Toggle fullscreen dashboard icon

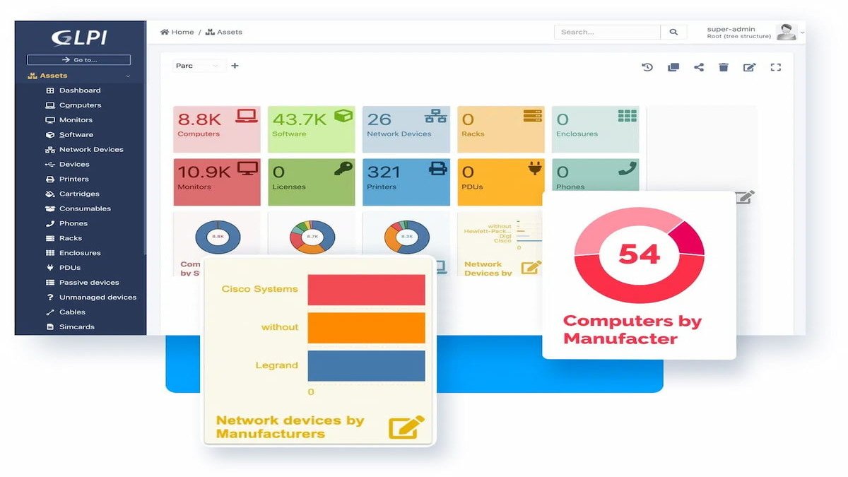pos(776,67)
